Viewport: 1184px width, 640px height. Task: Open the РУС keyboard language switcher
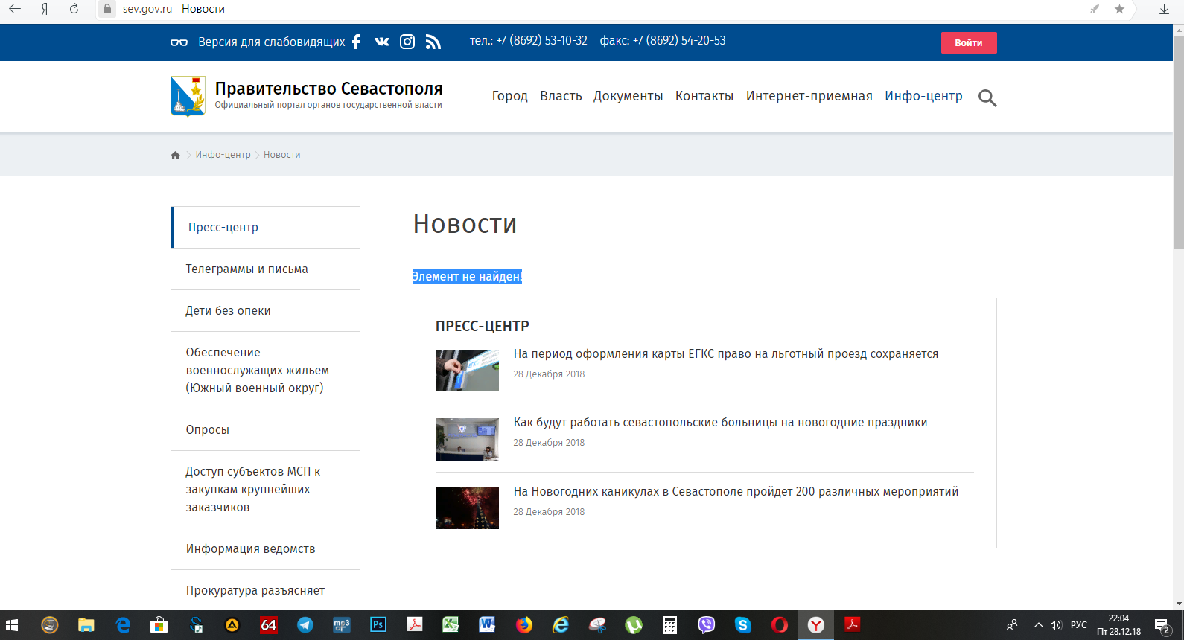click(1078, 625)
